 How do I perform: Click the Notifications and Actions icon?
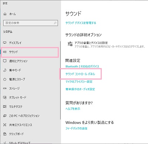coord(5,61)
